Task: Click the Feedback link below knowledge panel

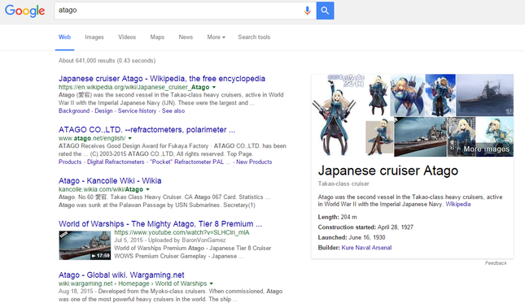Action: [x=496, y=263]
